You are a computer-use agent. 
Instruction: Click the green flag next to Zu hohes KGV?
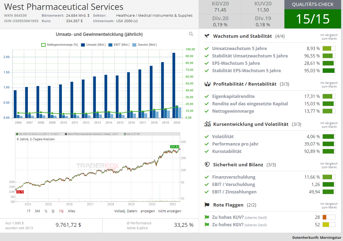(x=207, y=225)
